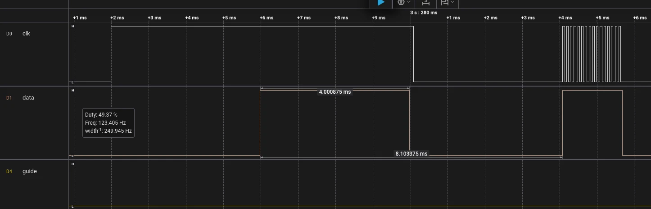Select the data channel label

28,98
